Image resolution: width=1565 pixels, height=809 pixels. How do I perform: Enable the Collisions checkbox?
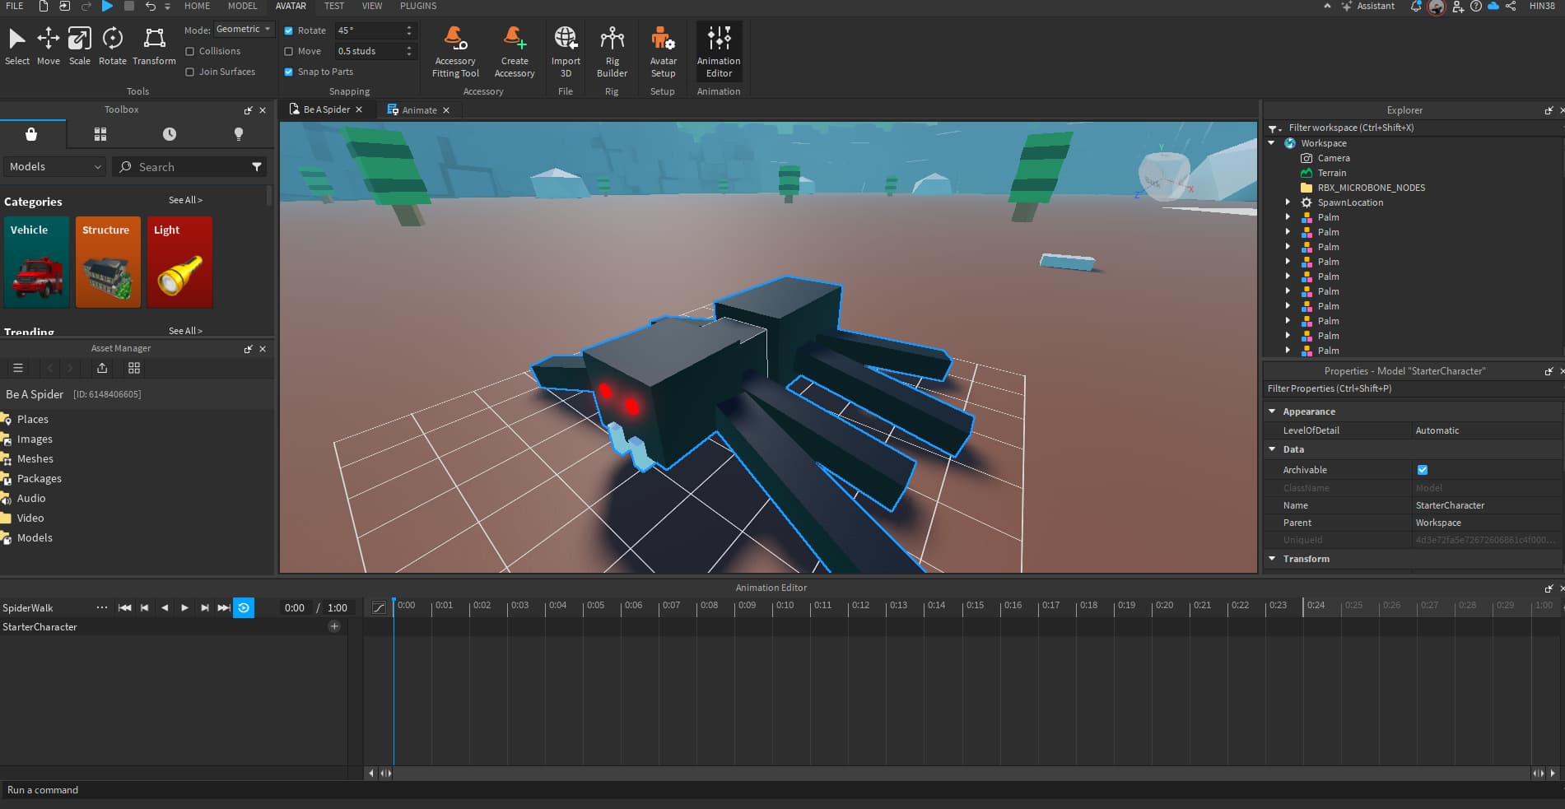pyautogui.click(x=190, y=51)
